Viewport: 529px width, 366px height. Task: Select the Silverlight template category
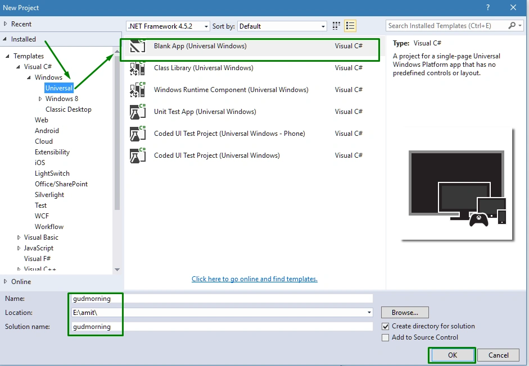tap(49, 194)
